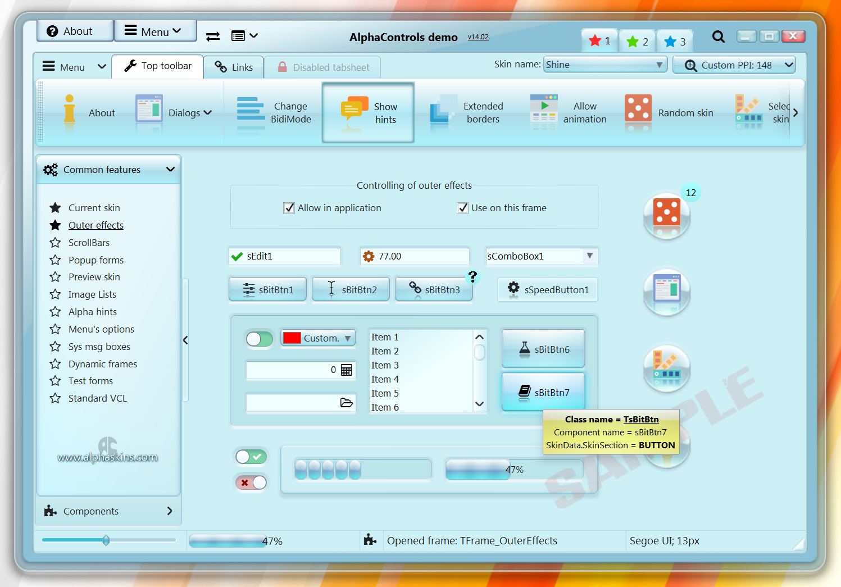Open the Skin name combo box
This screenshot has height=587, width=841.
pos(605,65)
